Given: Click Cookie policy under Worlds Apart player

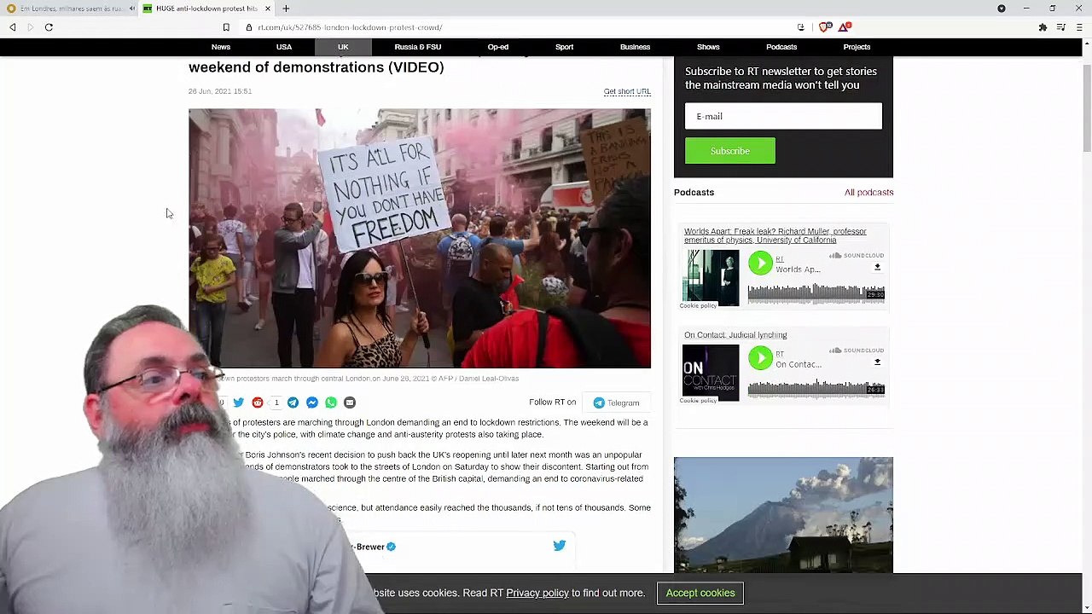Looking at the screenshot, I should [x=698, y=305].
